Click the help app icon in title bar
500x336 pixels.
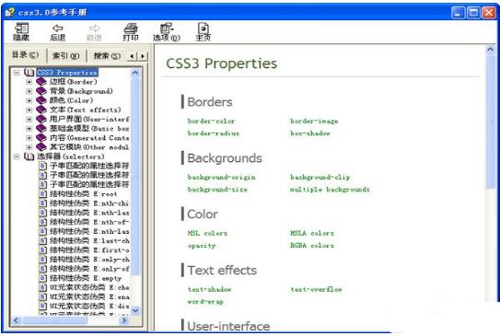10,13
